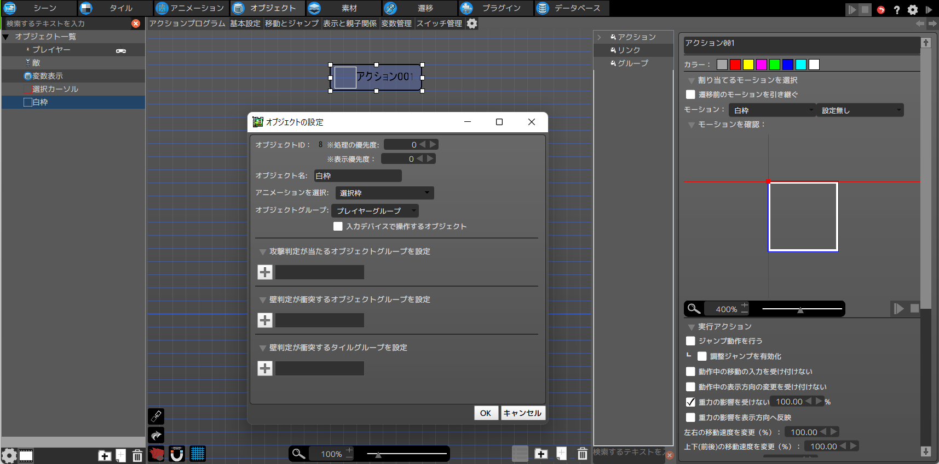Open the データベース tab
Image resolution: width=939 pixels, height=464 pixels.
[x=572, y=8]
